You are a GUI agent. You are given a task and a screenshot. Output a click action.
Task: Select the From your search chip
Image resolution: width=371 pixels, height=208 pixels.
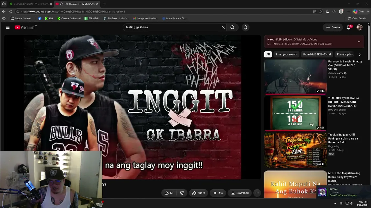click(x=286, y=54)
